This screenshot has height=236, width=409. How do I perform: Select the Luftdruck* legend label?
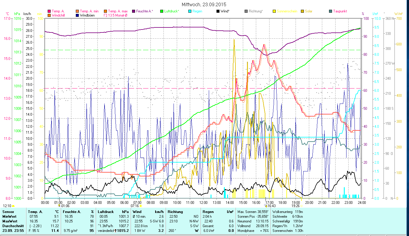[171, 11]
